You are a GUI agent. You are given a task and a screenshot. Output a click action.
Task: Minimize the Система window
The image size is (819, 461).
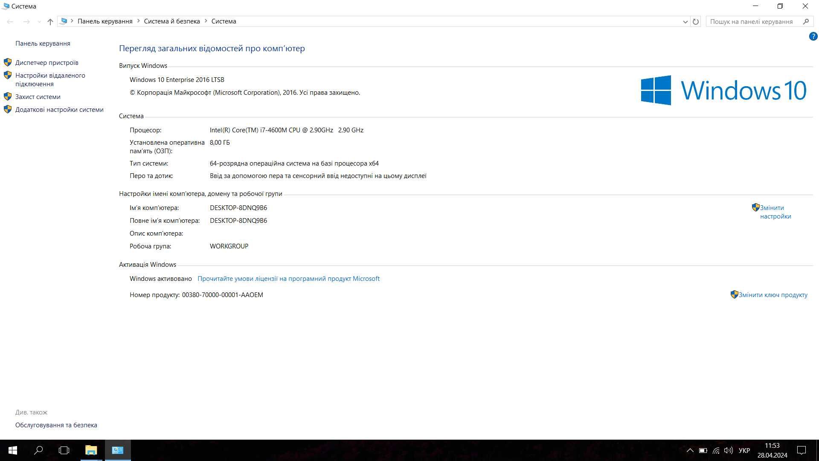point(756,6)
